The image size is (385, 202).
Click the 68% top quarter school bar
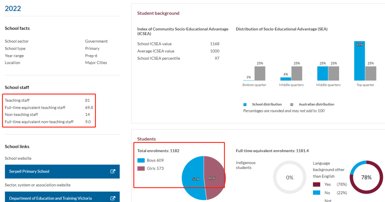359,61
